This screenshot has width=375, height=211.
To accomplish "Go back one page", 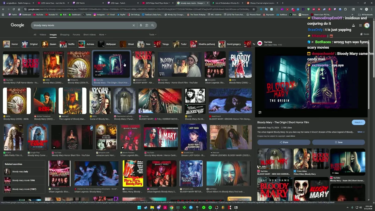I will (x=3, y=9).
